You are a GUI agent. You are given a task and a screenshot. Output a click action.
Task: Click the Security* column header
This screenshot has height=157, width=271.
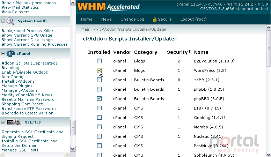tap(179, 52)
